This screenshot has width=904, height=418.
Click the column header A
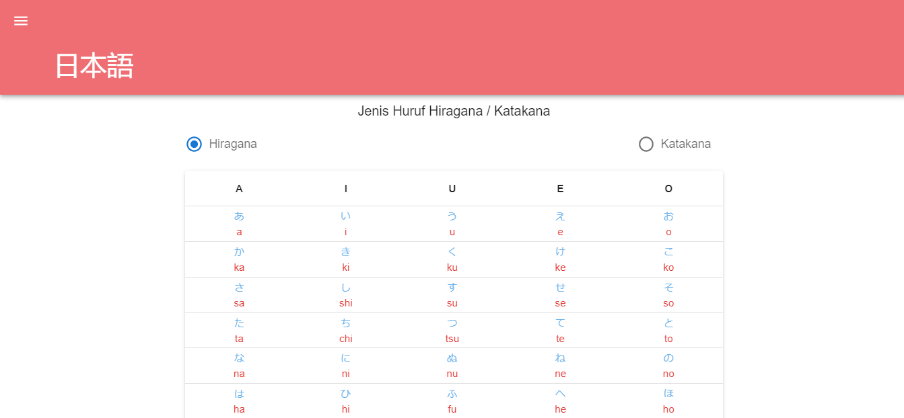[239, 189]
